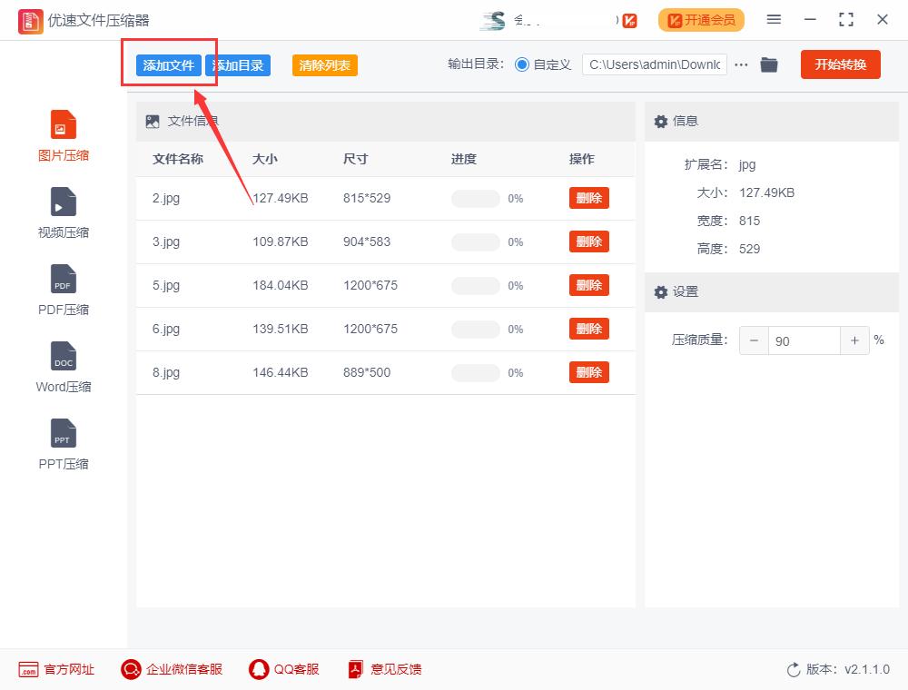Screen dimensions: 908x690
Task: Open the output folder browser icon
Action: pos(769,64)
